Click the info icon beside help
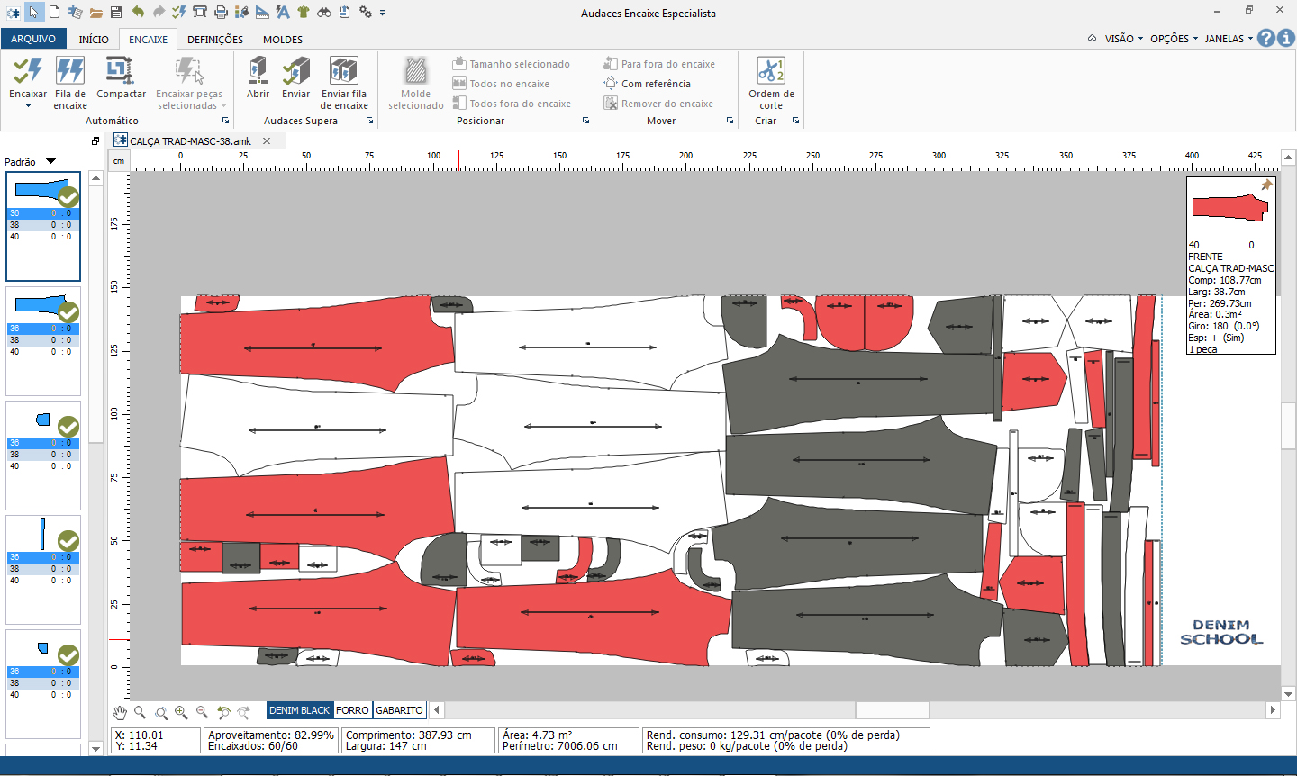The image size is (1297, 776). click(x=1286, y=38)
